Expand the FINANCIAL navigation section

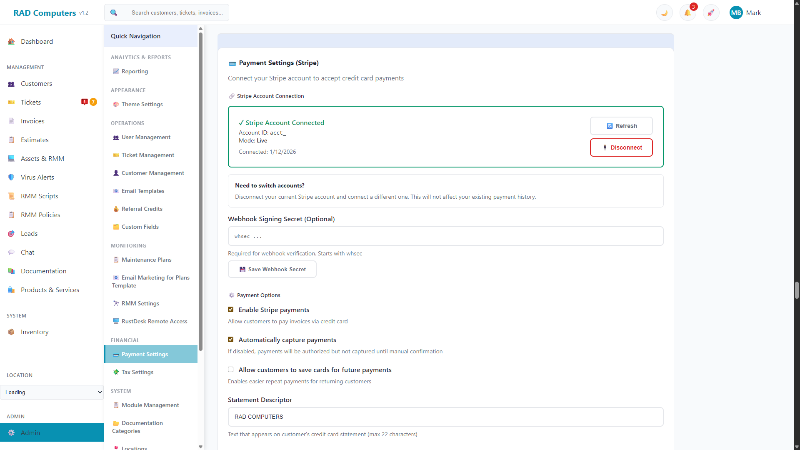coord(125,340)
